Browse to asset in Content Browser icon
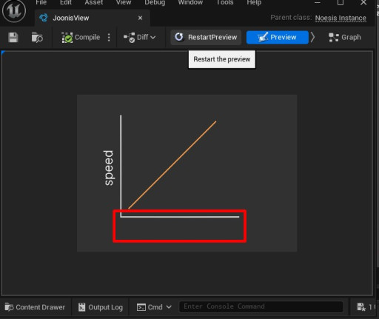This screenshot has width=379, height=319. (x=37, y=38)
